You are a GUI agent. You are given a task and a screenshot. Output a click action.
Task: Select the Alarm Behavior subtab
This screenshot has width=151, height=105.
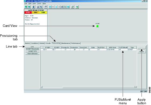click(33, 54)
